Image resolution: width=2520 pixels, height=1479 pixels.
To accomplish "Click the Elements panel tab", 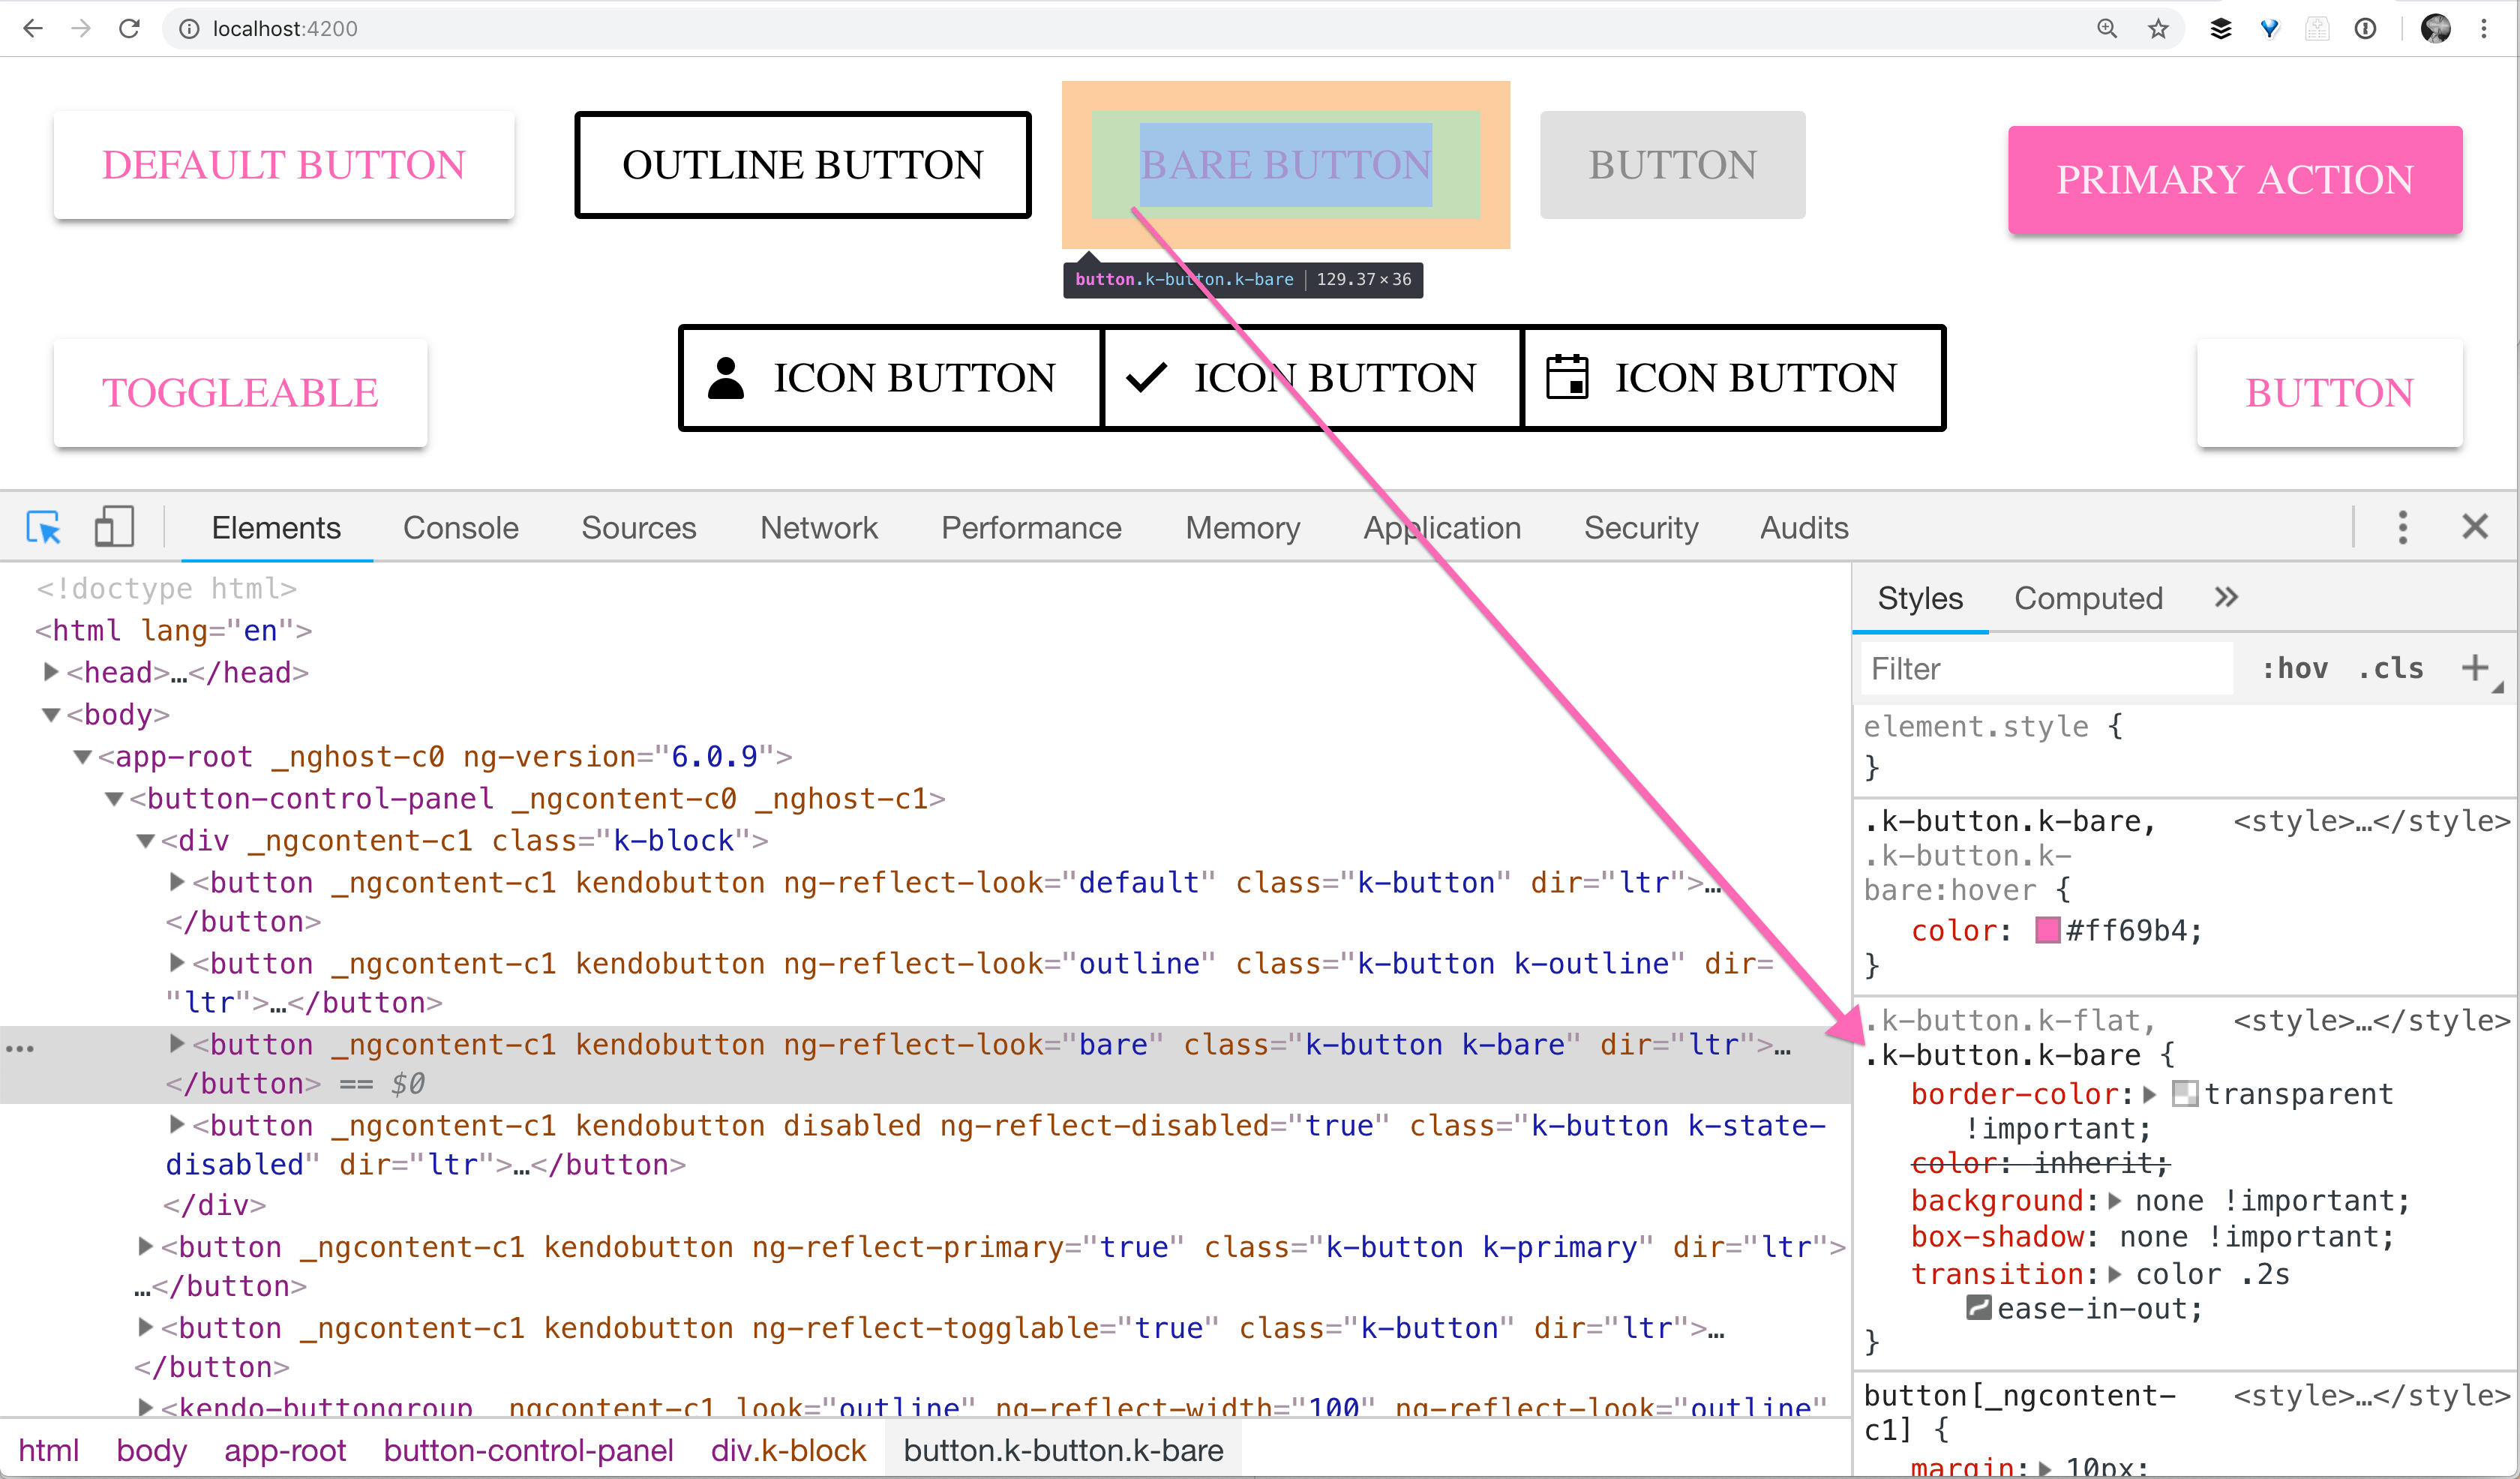I will [274, 526].
